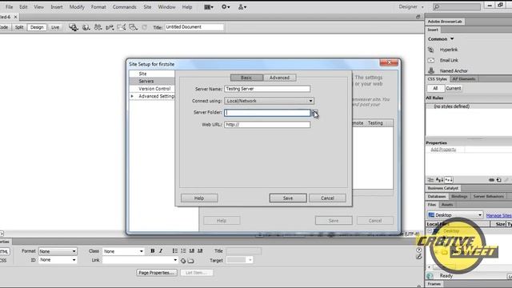The height and width of the screenshot is (288, 512).
Task: Click the Add Property link
Action: tap(443, 150)
